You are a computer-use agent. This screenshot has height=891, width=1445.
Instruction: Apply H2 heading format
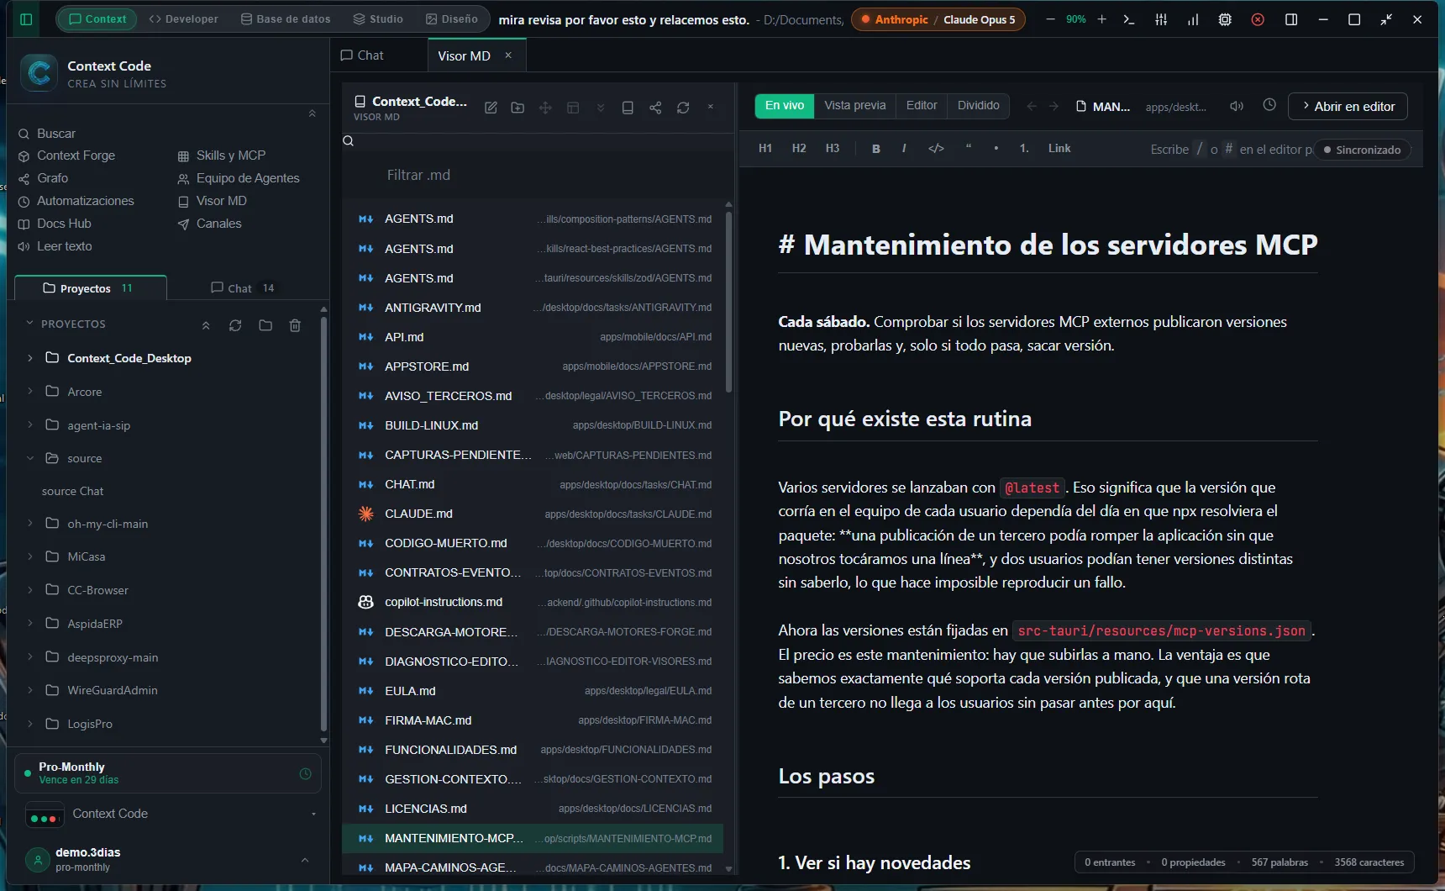(799, 148)
